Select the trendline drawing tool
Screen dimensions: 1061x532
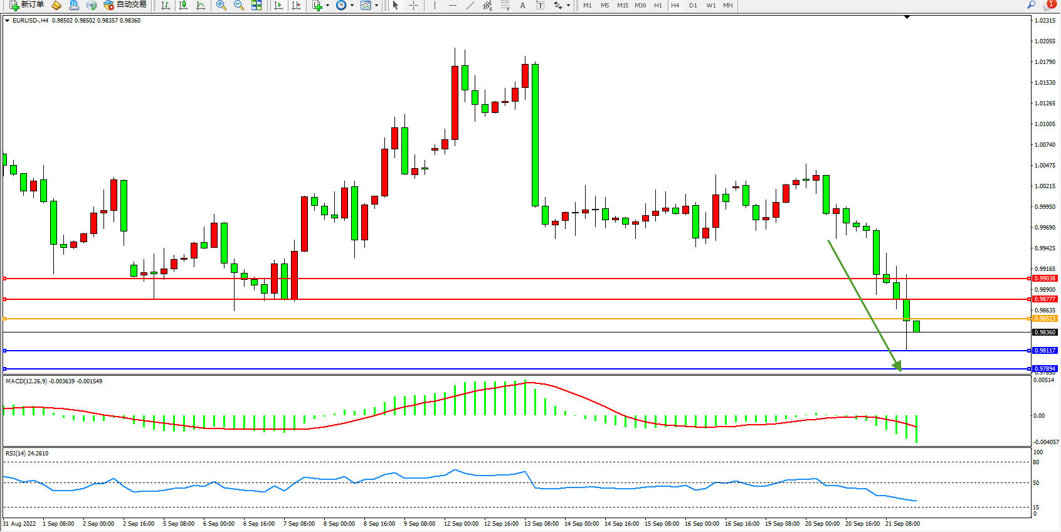[470, 5]
